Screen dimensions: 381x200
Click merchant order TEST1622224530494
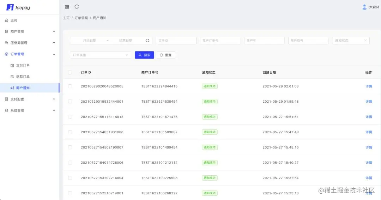159,102
